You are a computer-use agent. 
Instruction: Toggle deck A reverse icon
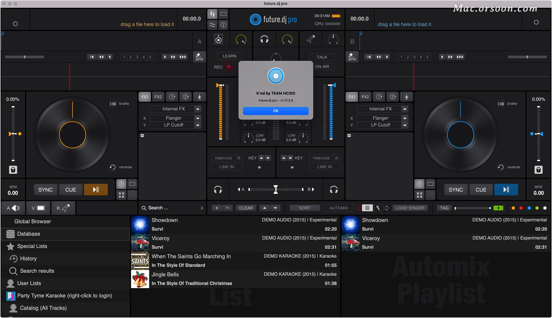[x=113, y=167]
